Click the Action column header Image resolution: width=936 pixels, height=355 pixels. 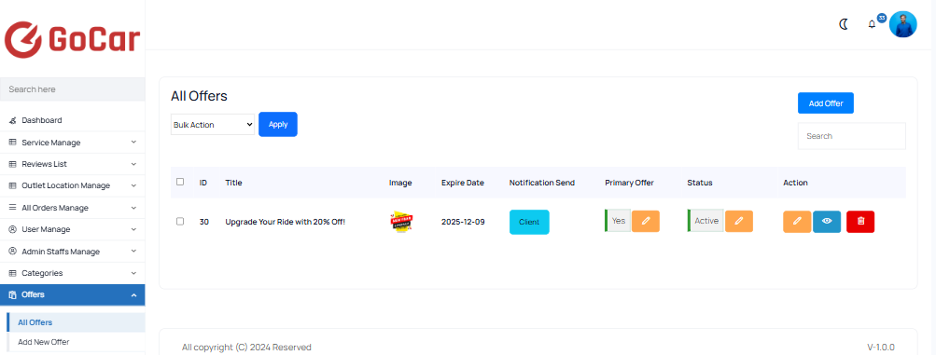(x=795, y=183)
